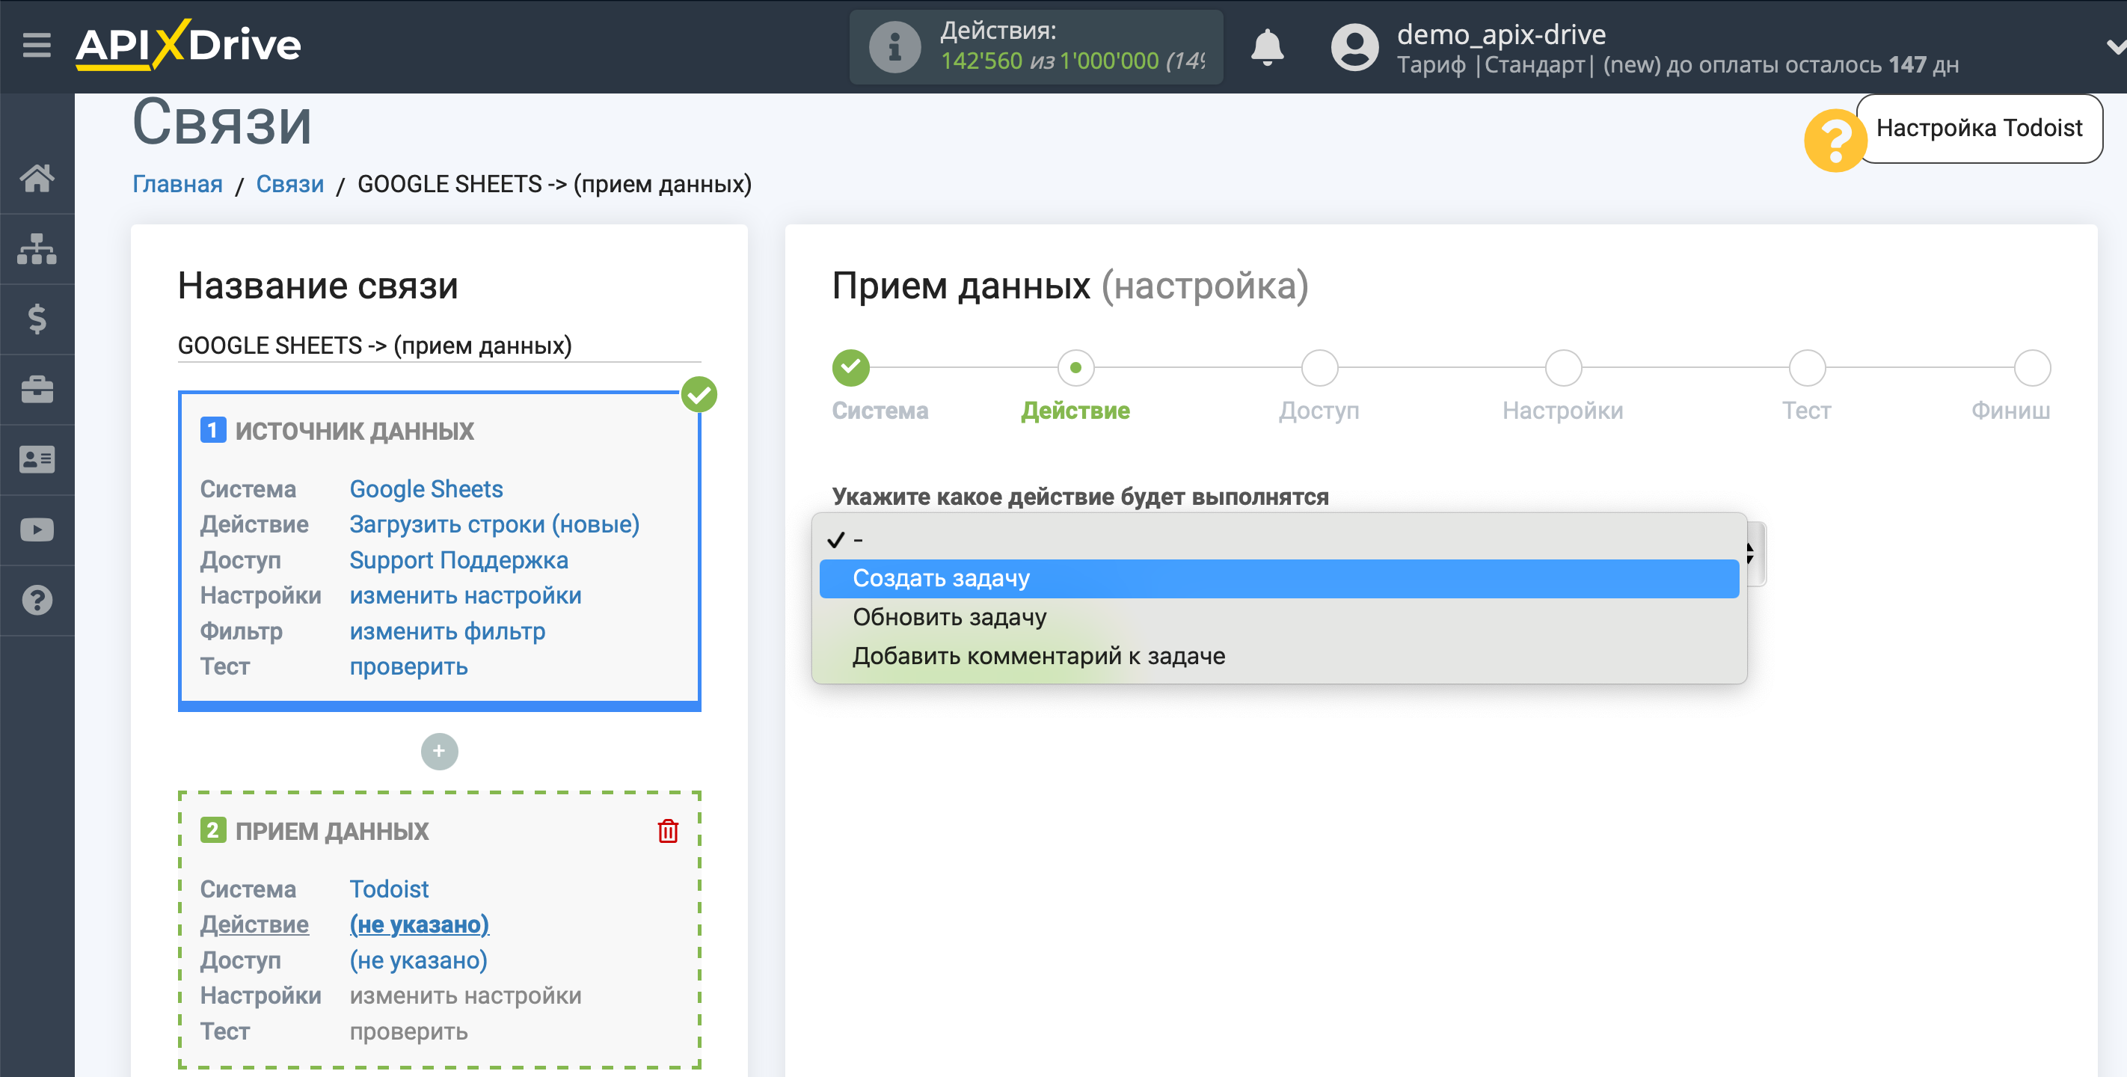Open connections sitemap icon in sidebar
This screenshot has width=2127, height=1077.
click(x=37, y=248)
